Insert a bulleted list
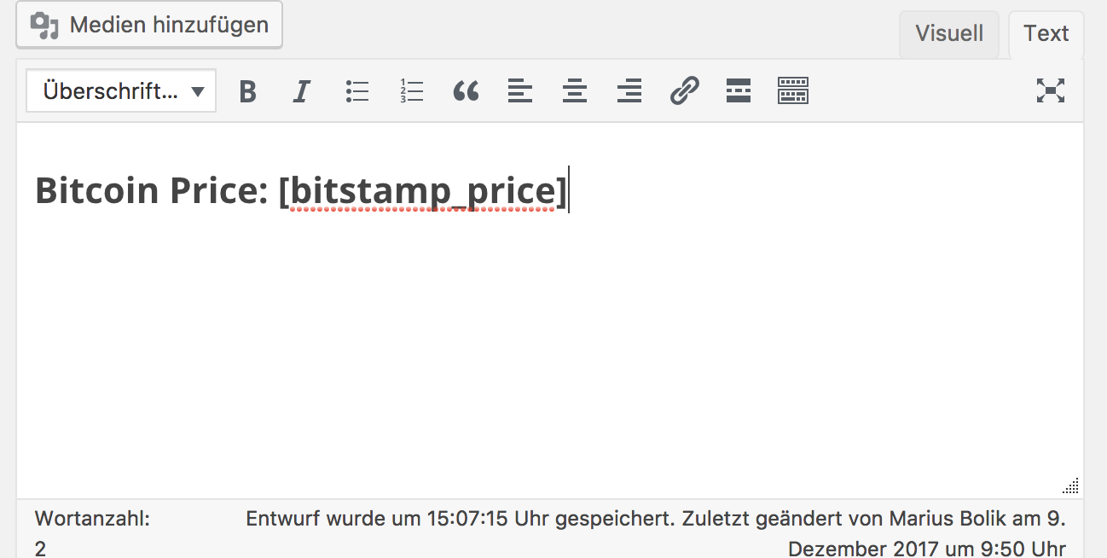The height and width of the screenshot is (558, 1107). [x=357, y=90]
